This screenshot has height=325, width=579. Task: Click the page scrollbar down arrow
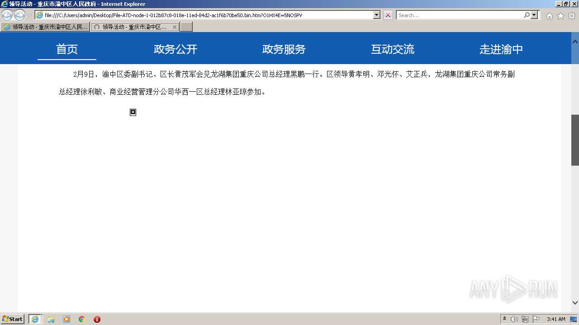click(575, 302)
